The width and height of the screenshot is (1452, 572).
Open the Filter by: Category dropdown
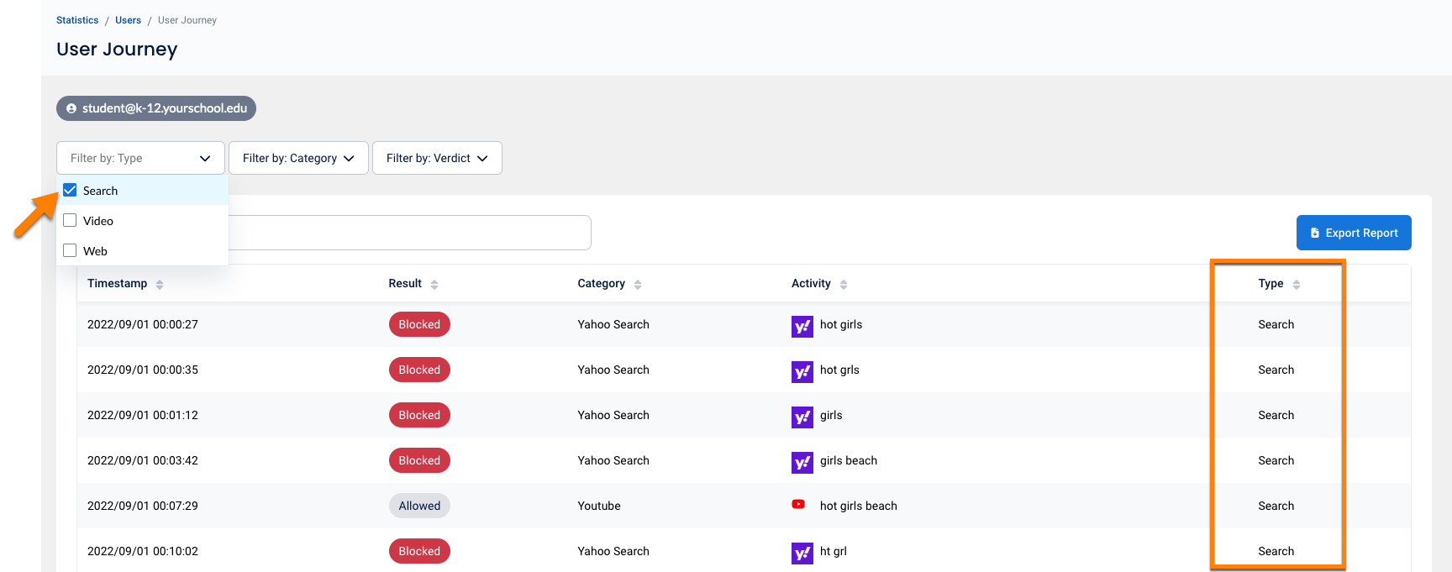tap(298, 158)
